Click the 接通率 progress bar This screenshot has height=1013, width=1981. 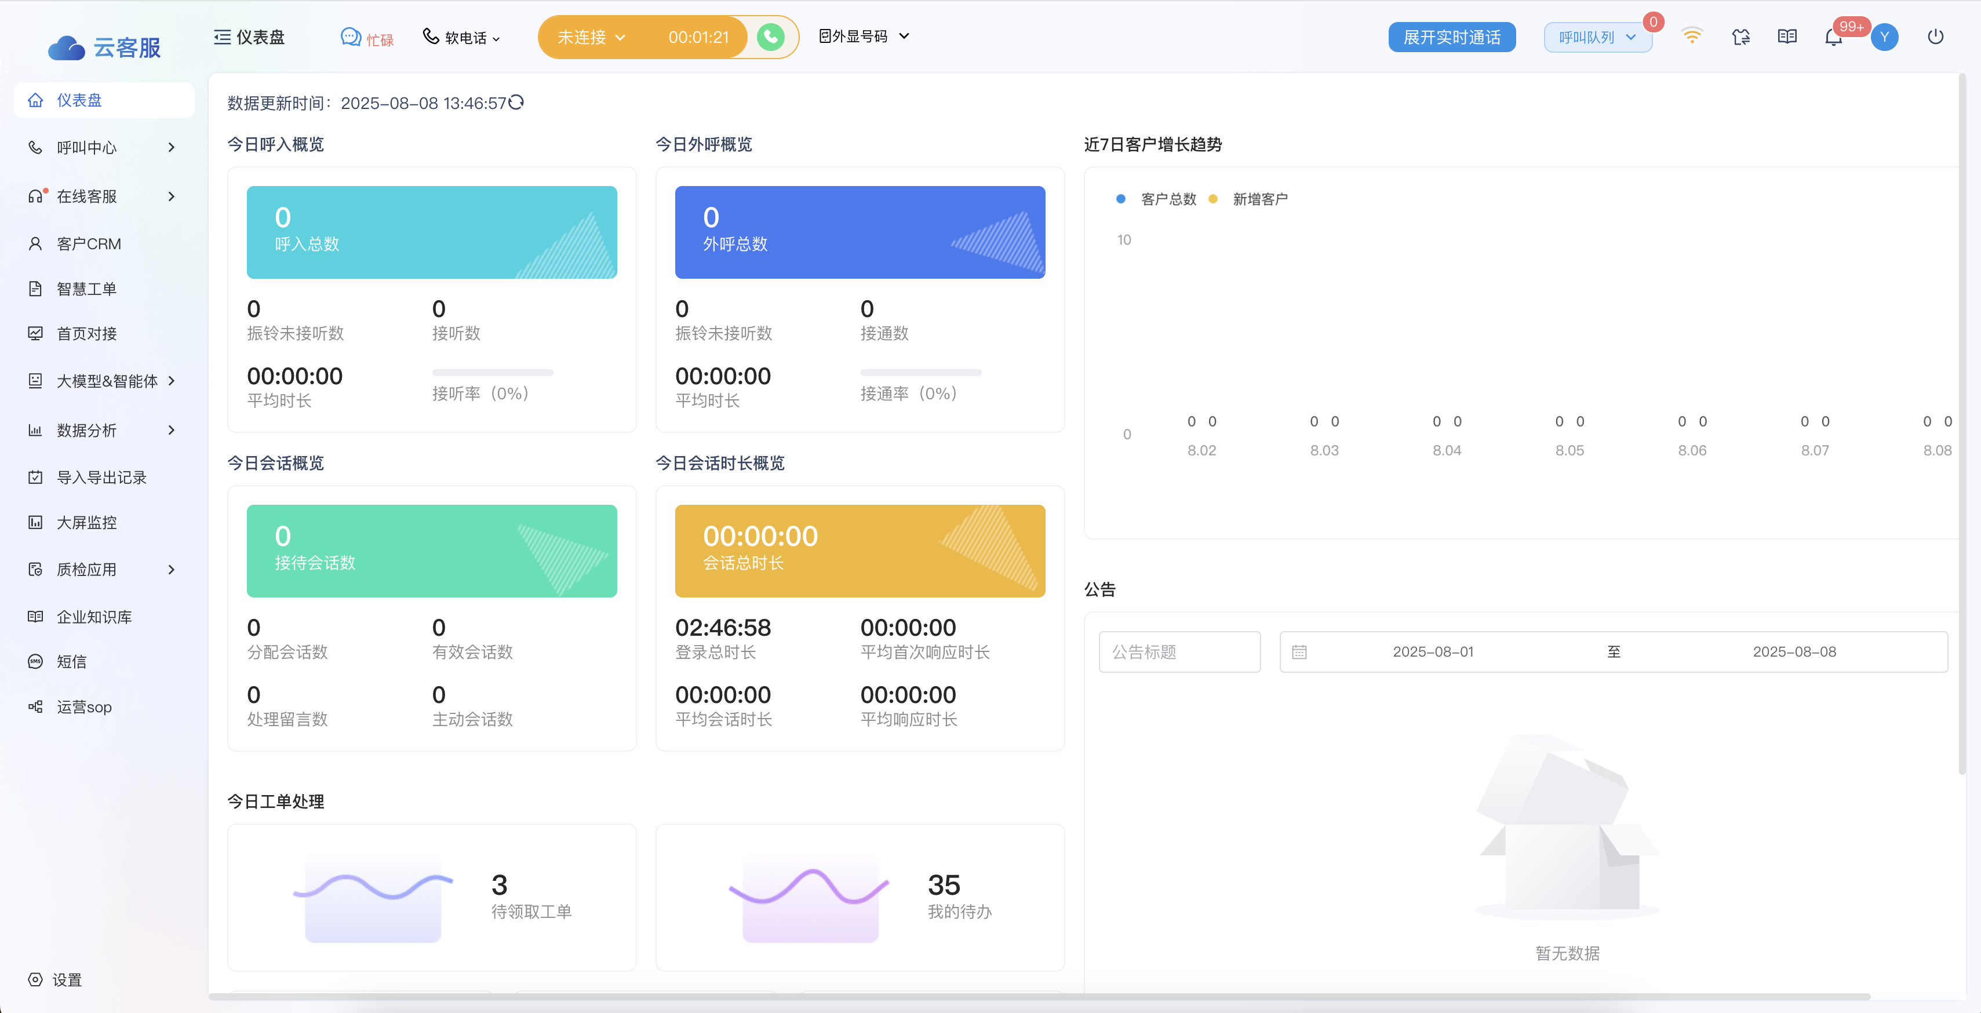coord(920,372)
